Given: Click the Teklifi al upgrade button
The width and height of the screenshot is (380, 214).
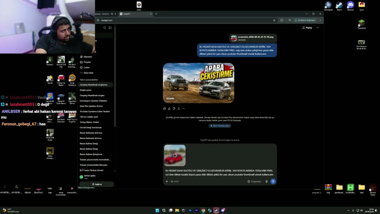Looking at the screenshot, I should point(97,184).
